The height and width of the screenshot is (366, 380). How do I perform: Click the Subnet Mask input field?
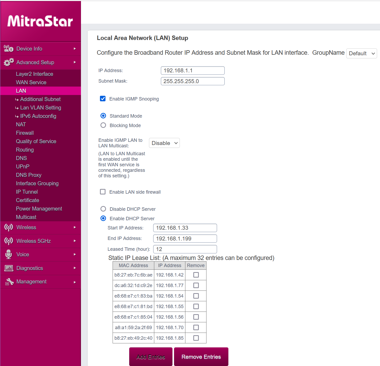point(193,81)
